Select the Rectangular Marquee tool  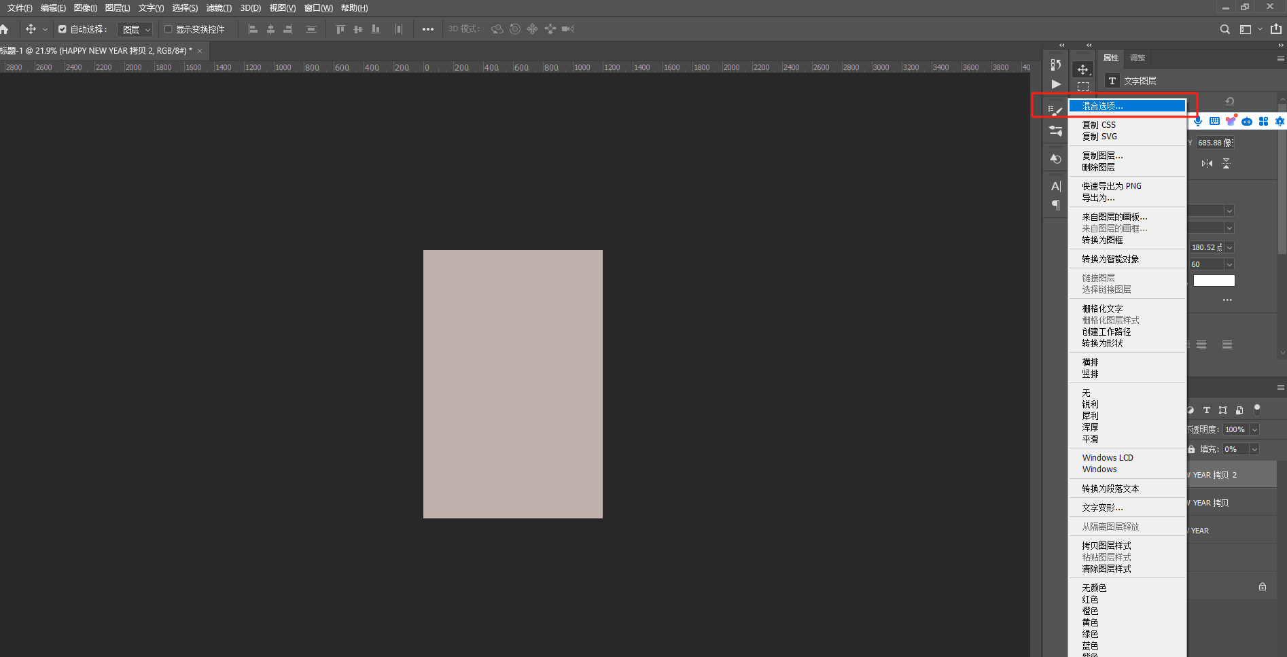1082,87
